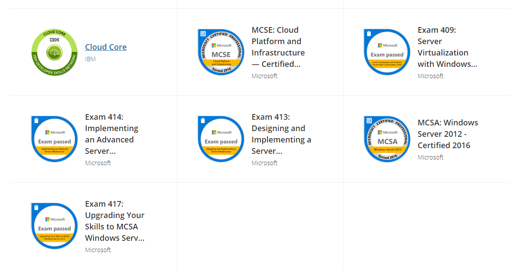The image size is (514, 274).
Task: Click Microsoft issuer under MCSE Cloud Platform
Action: (264, 76)
